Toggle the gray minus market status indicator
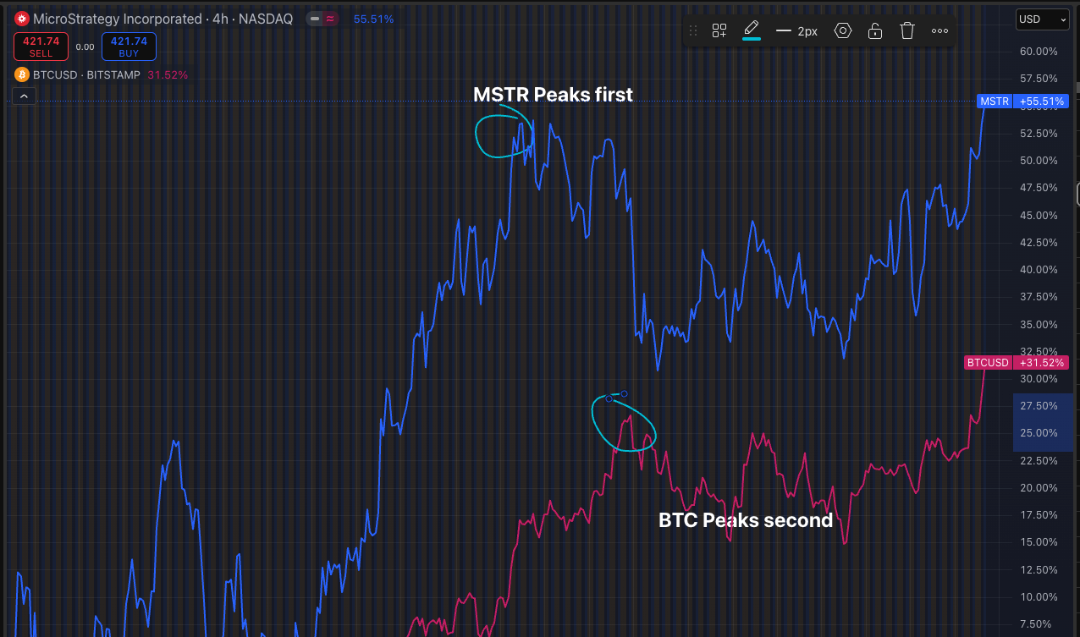Screen dimensions: 1080x637 click(314, 19)
